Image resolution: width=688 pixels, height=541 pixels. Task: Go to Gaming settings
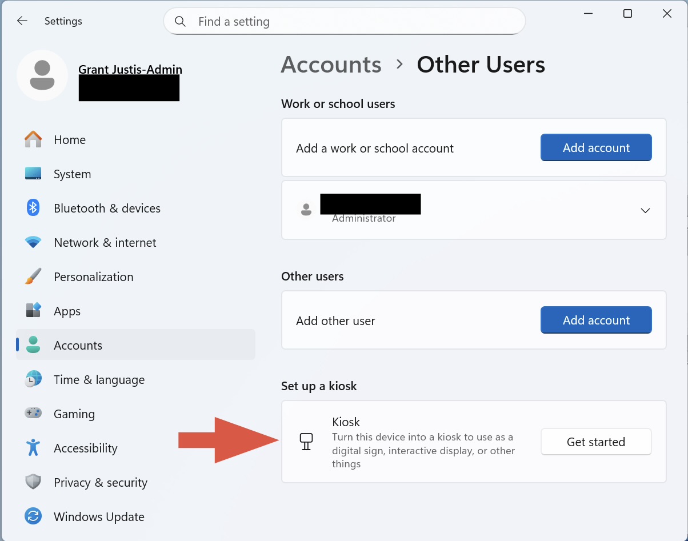(x=135, y=414)
